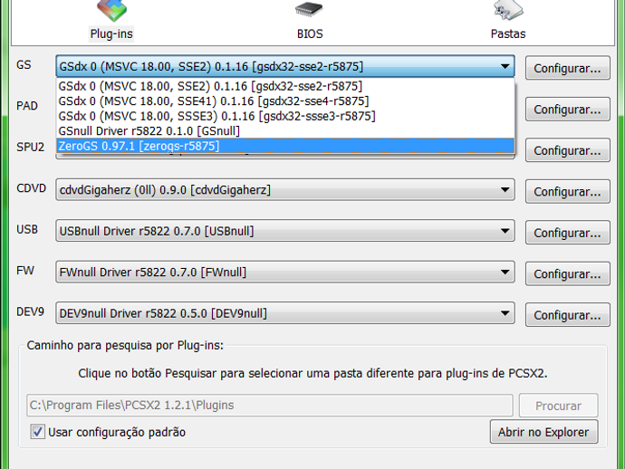
Task: Switch to the Plug-ins tab label
Action: [111, 33]
